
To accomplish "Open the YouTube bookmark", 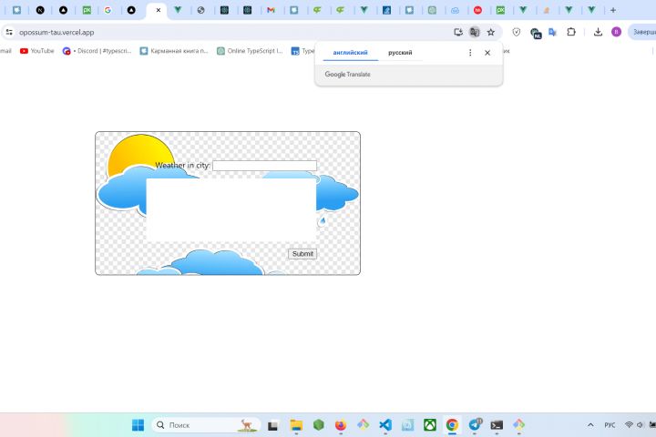I will (37, 51).
